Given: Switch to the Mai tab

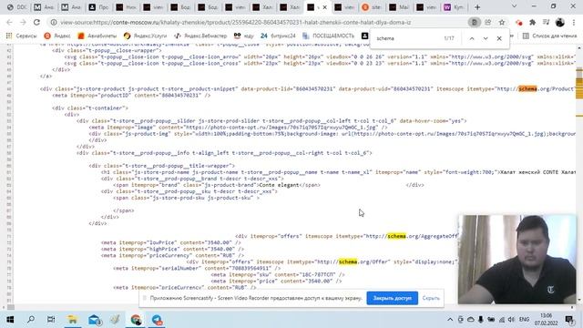Looking at the screenshot, I should 399,7.
